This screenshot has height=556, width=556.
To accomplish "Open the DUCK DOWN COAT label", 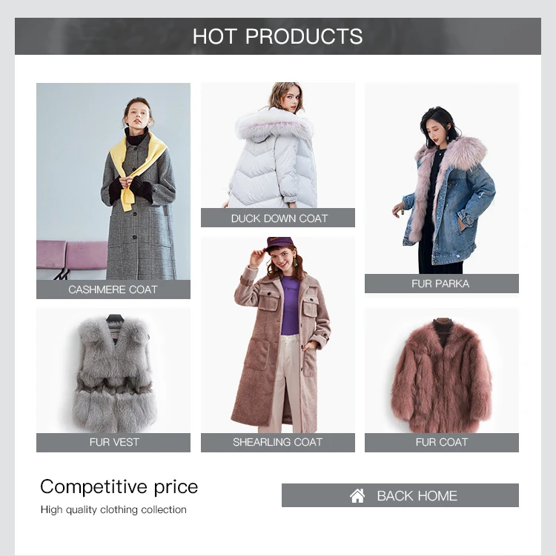I will [x=278, y=218].
